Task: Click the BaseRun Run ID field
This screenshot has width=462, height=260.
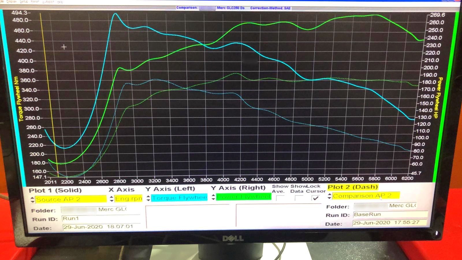Action: [390, 214]
